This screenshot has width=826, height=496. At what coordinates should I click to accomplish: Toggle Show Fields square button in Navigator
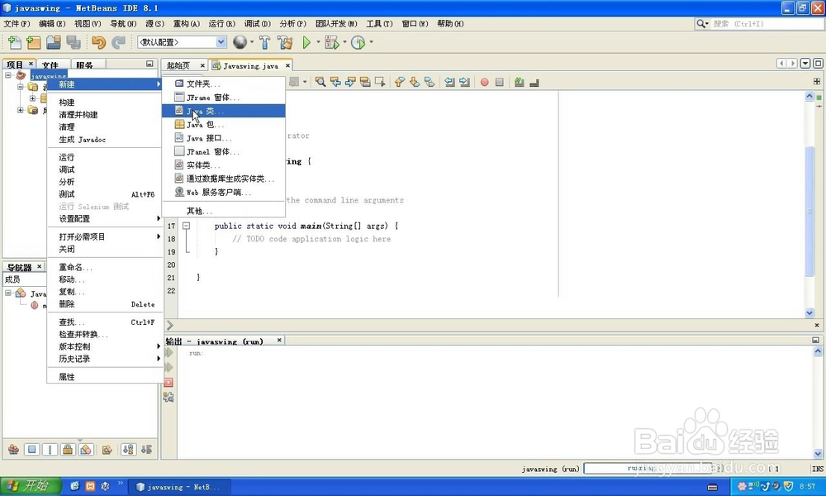(31, 449)
